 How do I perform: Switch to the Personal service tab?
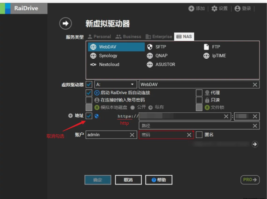click(99, 37)
